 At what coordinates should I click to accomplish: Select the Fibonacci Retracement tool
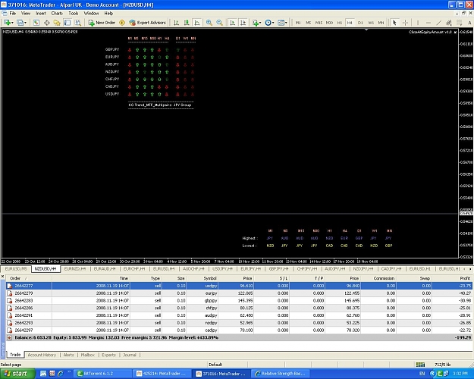tap(459, 23)
